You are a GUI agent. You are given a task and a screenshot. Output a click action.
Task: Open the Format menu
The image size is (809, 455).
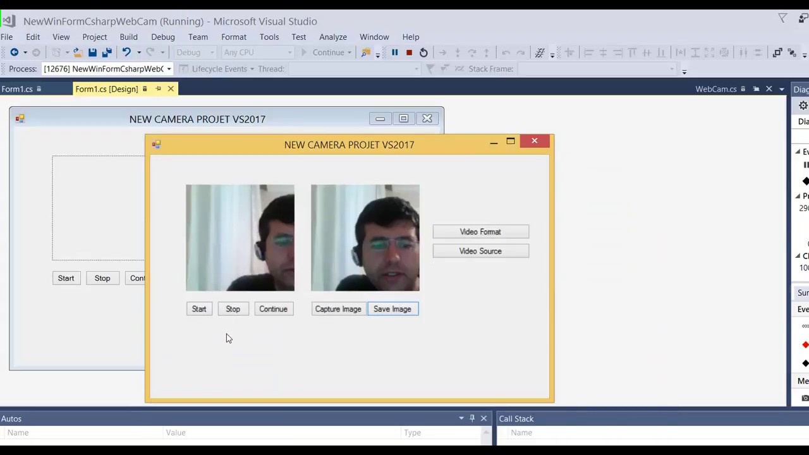tap(233, 37)
